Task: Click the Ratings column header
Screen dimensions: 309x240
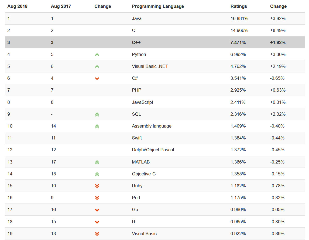Action: 239,6
